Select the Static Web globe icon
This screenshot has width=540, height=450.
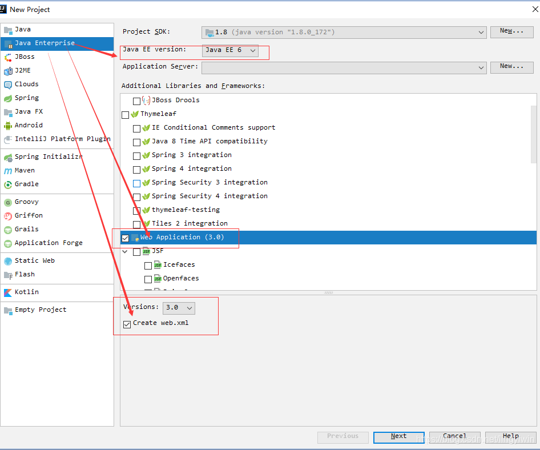tap(8, 261)
